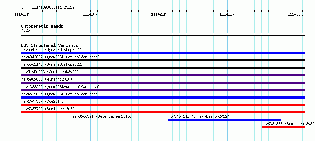Select the Cytogenetic Bands track title

[x=42, y=26]
